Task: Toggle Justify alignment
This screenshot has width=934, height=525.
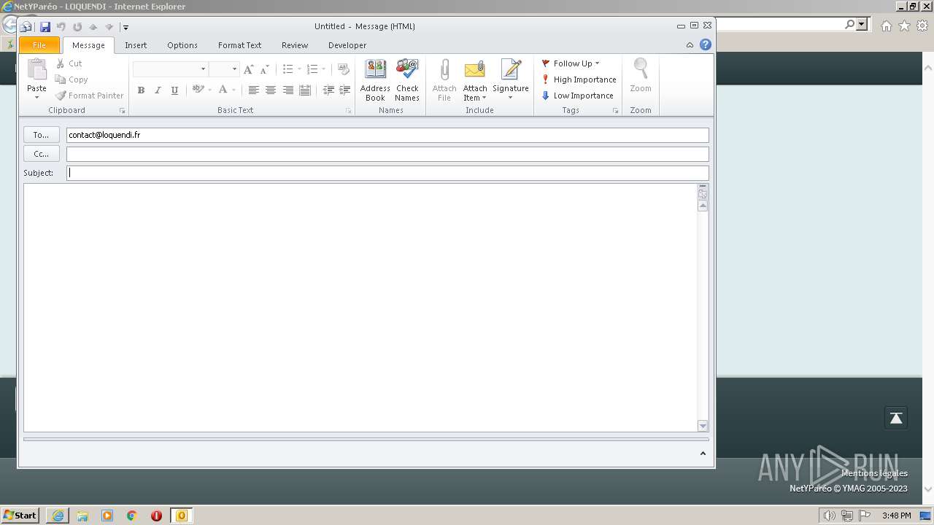Action: [305, 90]
